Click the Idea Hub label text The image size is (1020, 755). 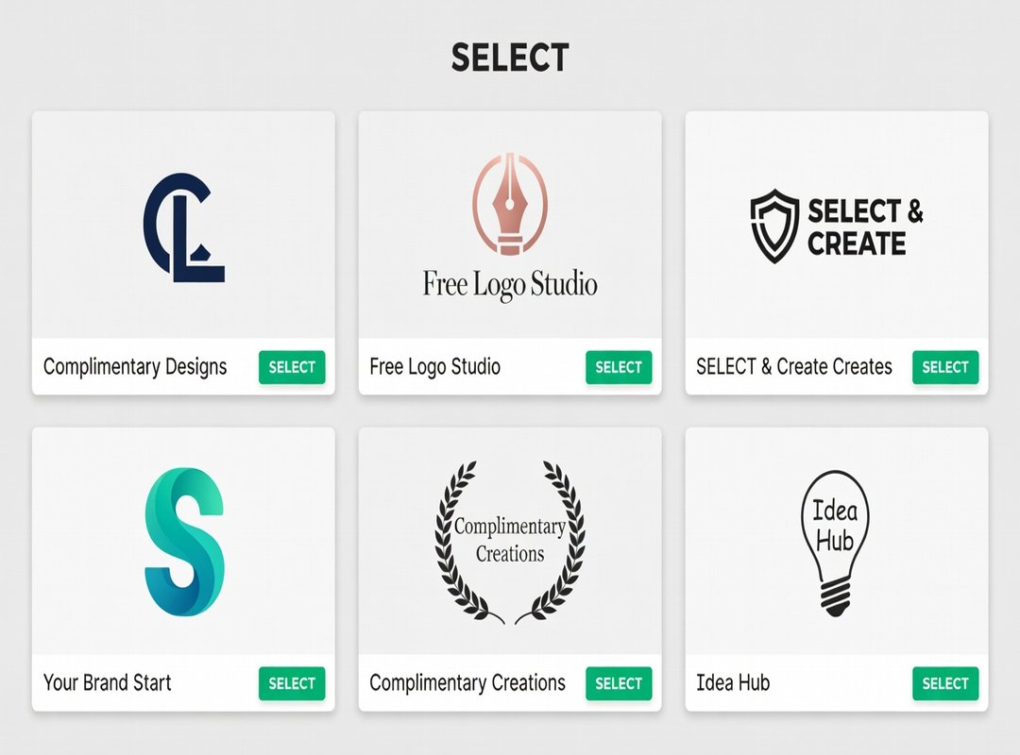tap(735, 683)
